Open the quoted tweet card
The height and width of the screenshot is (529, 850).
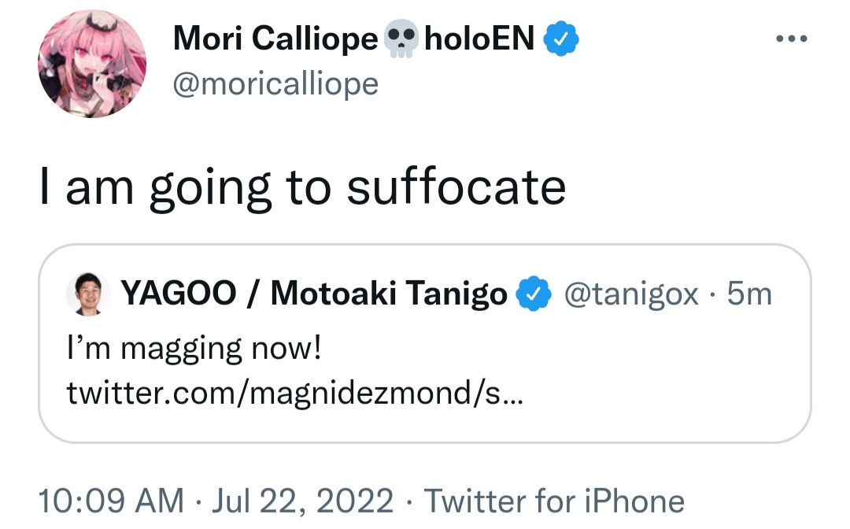click(x=424, y=344)
